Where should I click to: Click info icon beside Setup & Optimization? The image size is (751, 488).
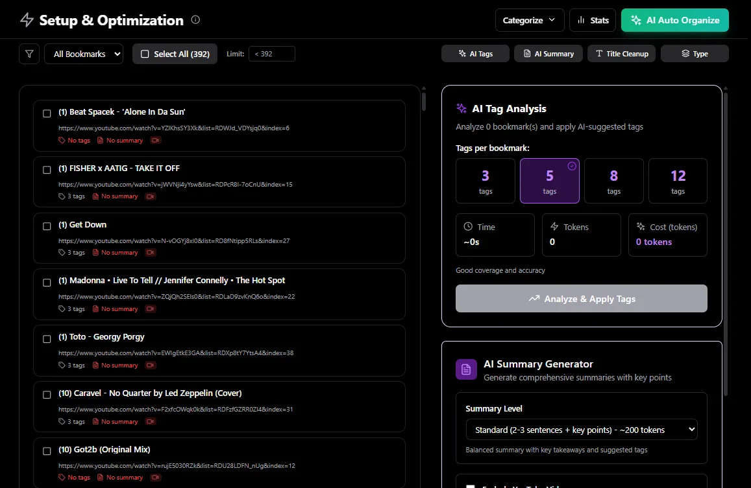click(x=195, y=19)
